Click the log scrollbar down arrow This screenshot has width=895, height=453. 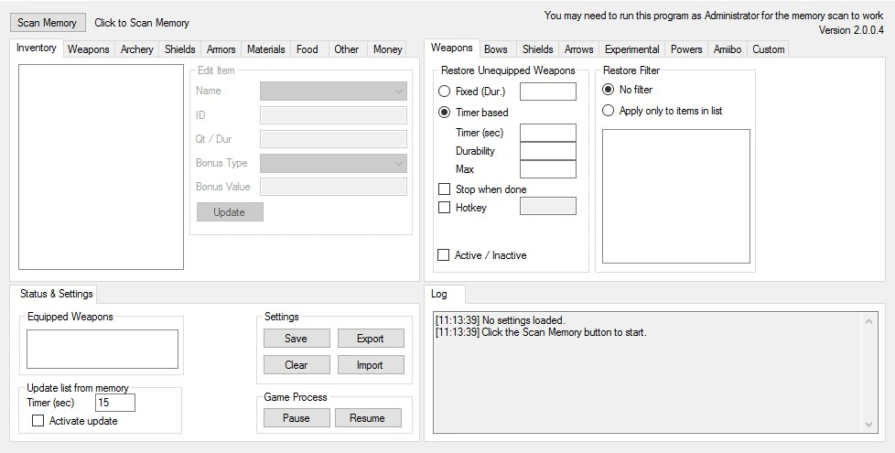[x=868, y=425]
